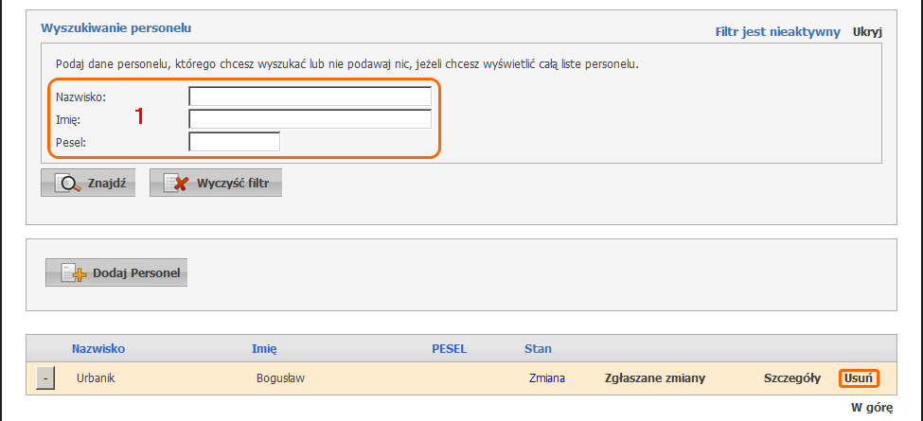The image size is (923, 421).
Task: Click the magnifier icon on Znajdź button
Action: tap(67, 184)
